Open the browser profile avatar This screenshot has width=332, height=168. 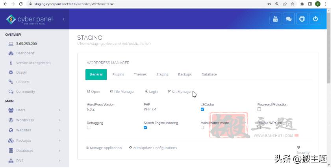pyautogui.click(x=317, y=4)
